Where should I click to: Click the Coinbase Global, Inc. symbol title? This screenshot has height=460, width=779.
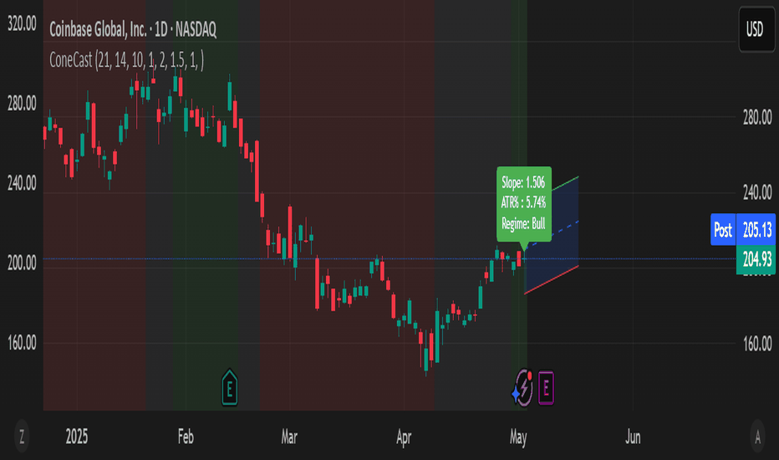(132, 30)
